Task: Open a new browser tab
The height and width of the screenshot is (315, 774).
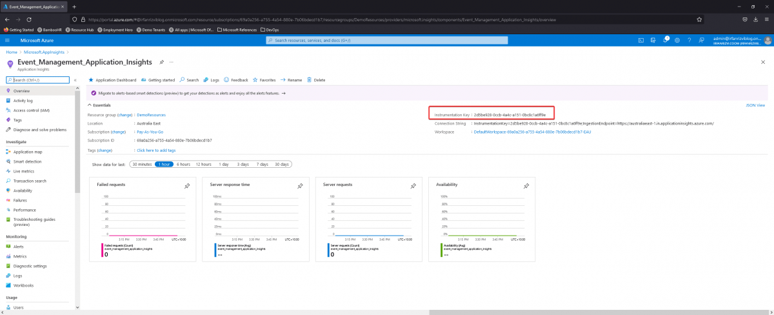Action: pos(74,6)
